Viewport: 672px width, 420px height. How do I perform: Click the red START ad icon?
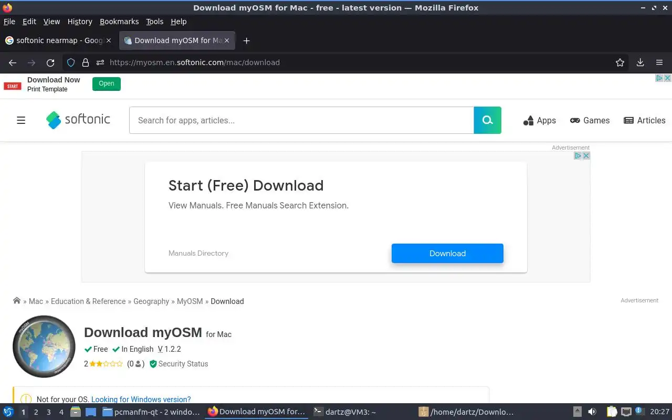click(13, 86)
